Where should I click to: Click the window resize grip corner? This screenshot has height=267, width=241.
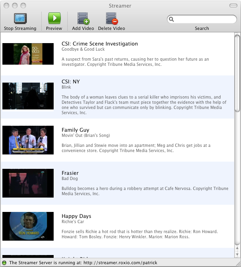click(x=238, y=264)
